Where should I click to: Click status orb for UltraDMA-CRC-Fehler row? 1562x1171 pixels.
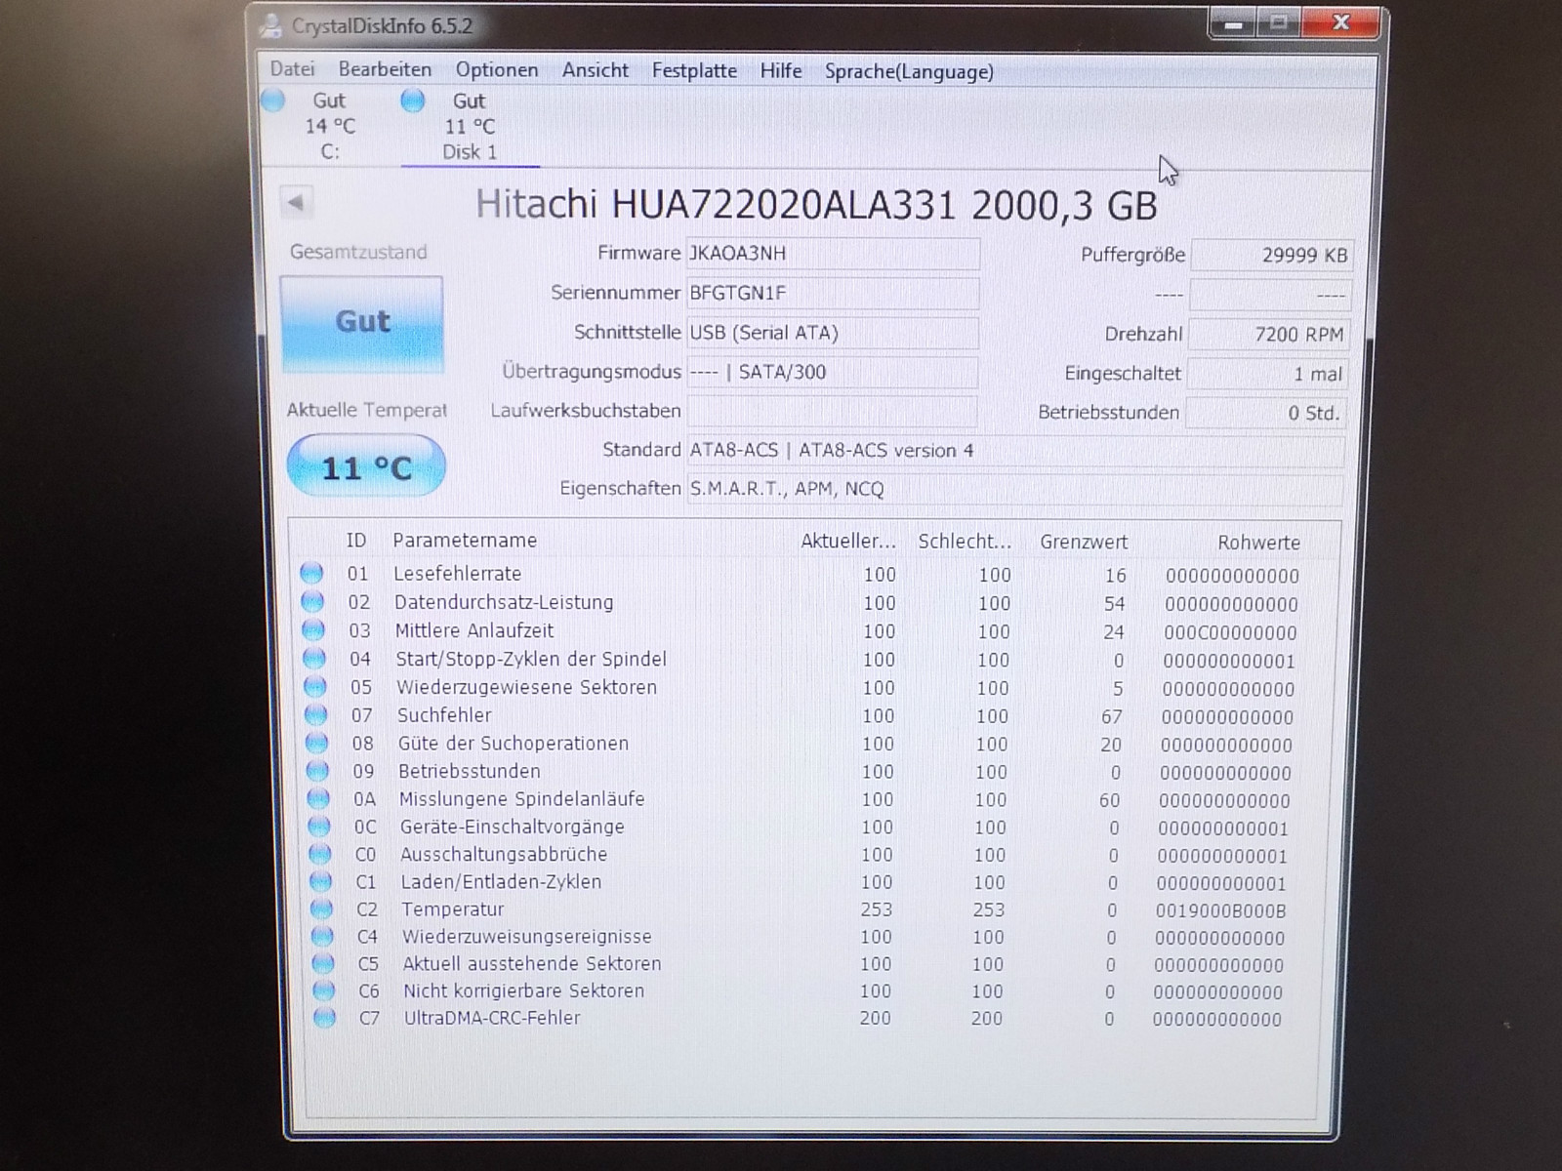coord(324,1018)
